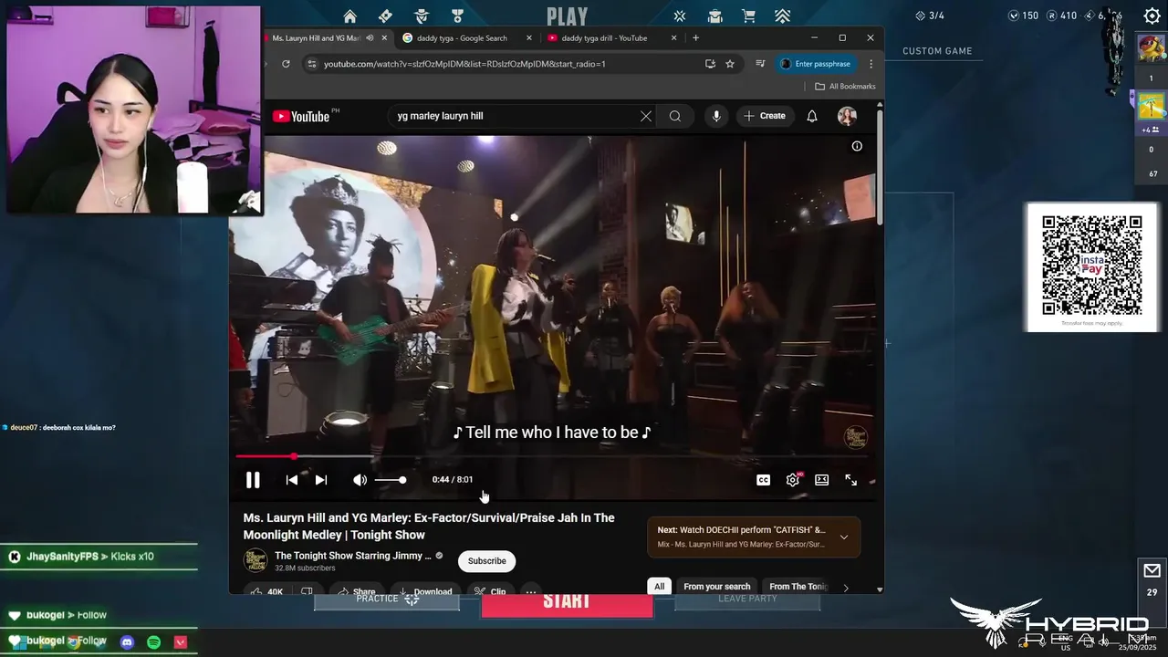
Task: Close the daddy tyga Google Search tab
Action: pyautogui.click(x=529, y=38)
